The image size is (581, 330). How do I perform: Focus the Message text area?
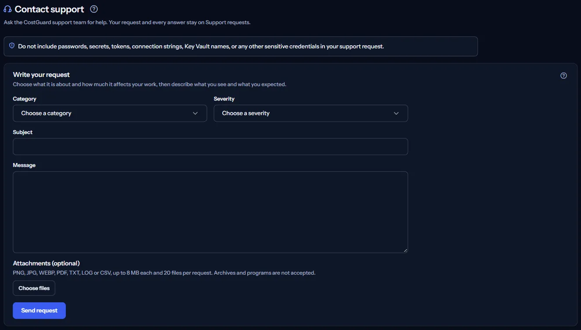coord(210,212)
